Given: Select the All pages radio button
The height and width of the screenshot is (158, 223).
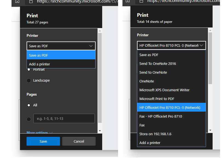Looking at the screenshot, I should (x=29, y=105).
